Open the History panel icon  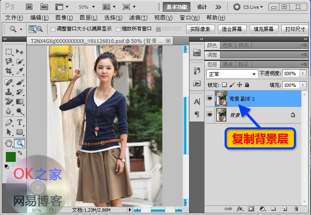[x=197, y=71]
